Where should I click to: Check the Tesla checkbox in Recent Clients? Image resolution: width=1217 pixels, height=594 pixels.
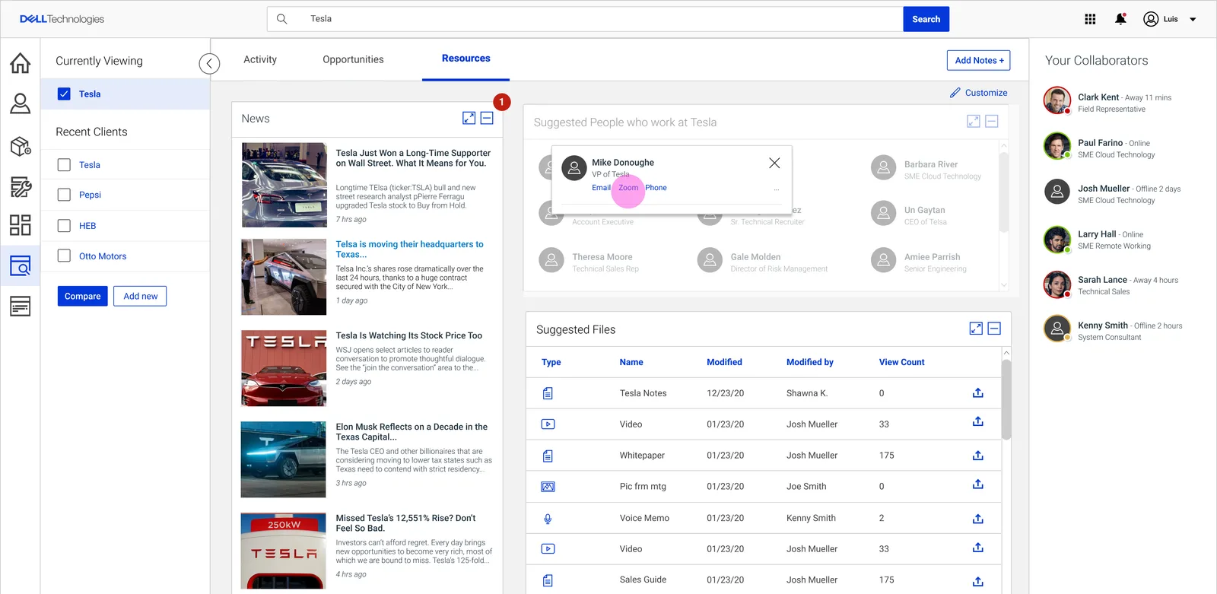64,164
